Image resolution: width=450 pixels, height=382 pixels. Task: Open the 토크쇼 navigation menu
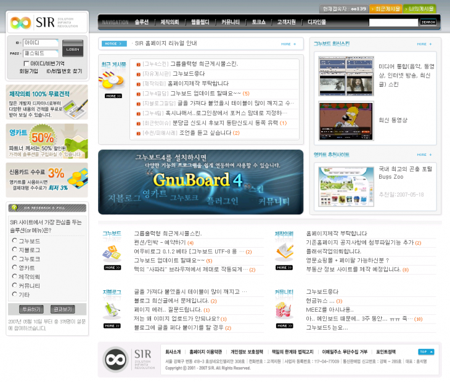click(x=258, y=22)
